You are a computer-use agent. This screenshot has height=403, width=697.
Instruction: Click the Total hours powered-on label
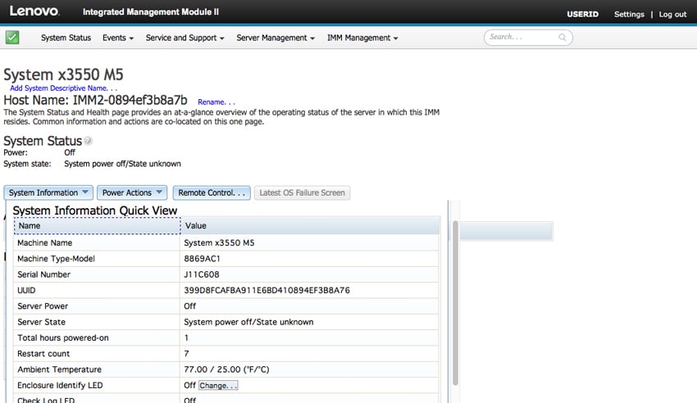click(x=62, y=337)
